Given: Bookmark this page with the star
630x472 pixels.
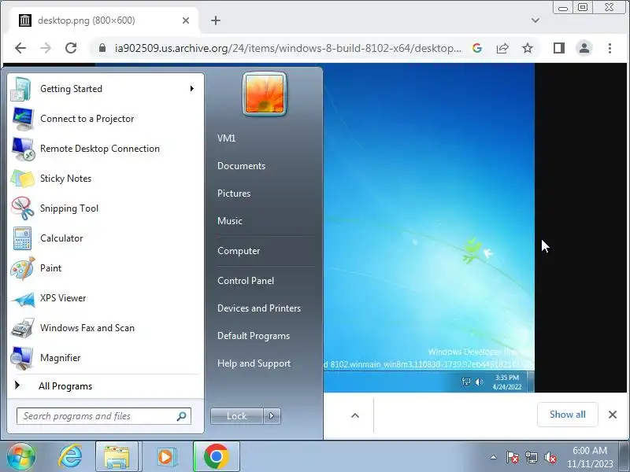Looking at the screenshot, I should [x=528, y=48].
